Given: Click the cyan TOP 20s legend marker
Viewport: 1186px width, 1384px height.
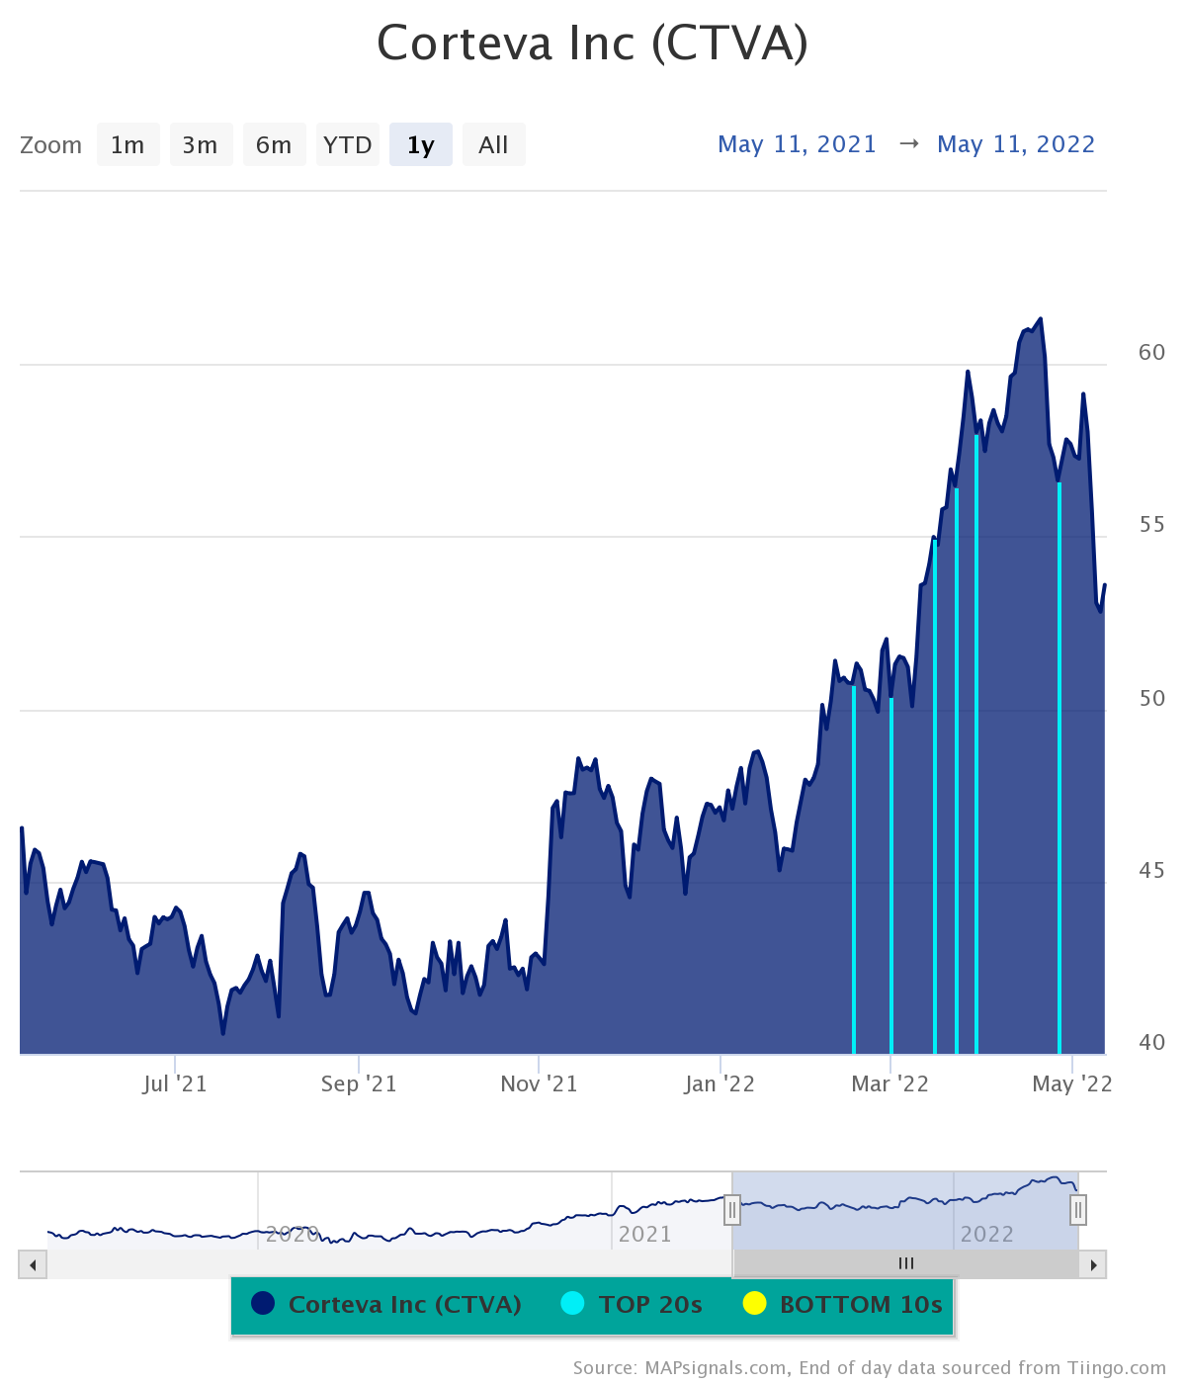Looking at the screenshot, I should tap(572, 1304).
